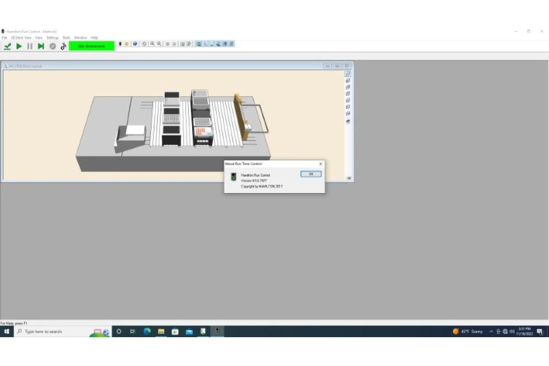Click the traffic light icon in About dialog
This screenshot has height=366, width=549.
pyautogui.click(x=233, y=177)
